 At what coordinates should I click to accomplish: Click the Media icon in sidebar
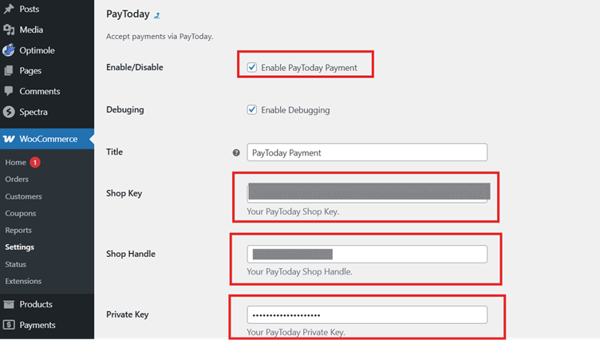9,30
